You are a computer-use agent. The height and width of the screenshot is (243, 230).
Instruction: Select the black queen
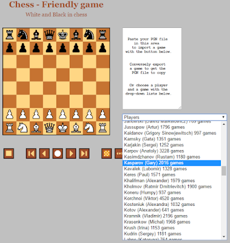tap(50, 35)
